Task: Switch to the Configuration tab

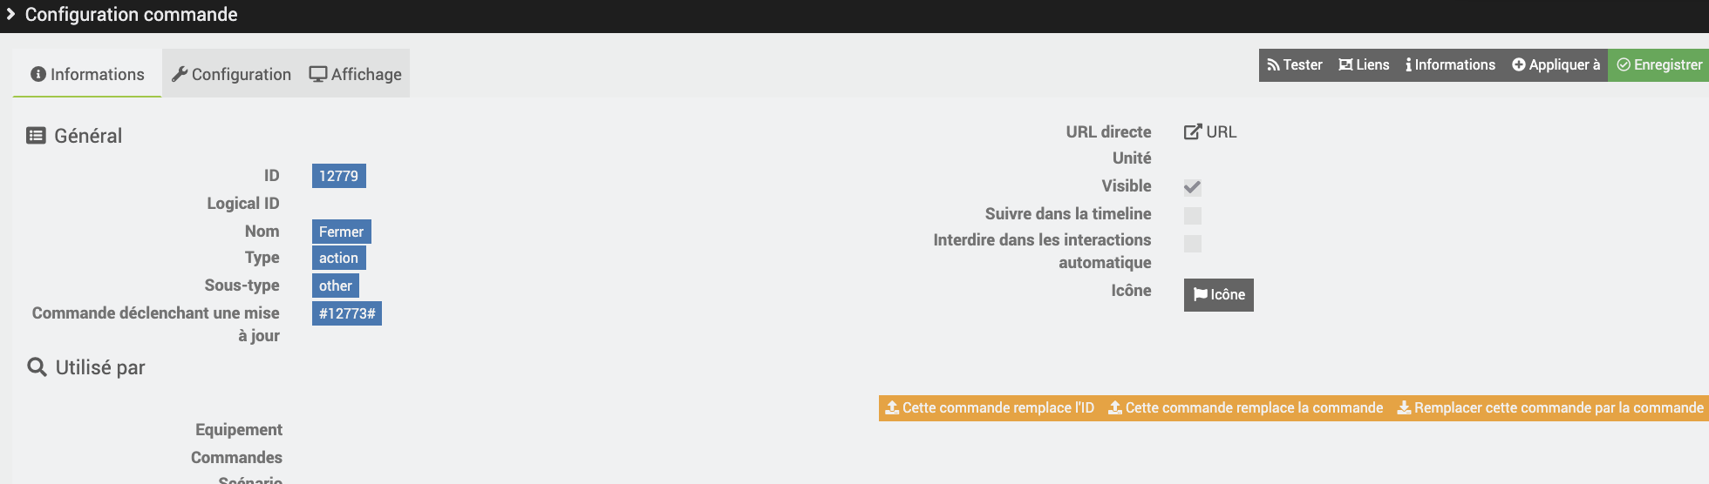Action: click(231, 74)
